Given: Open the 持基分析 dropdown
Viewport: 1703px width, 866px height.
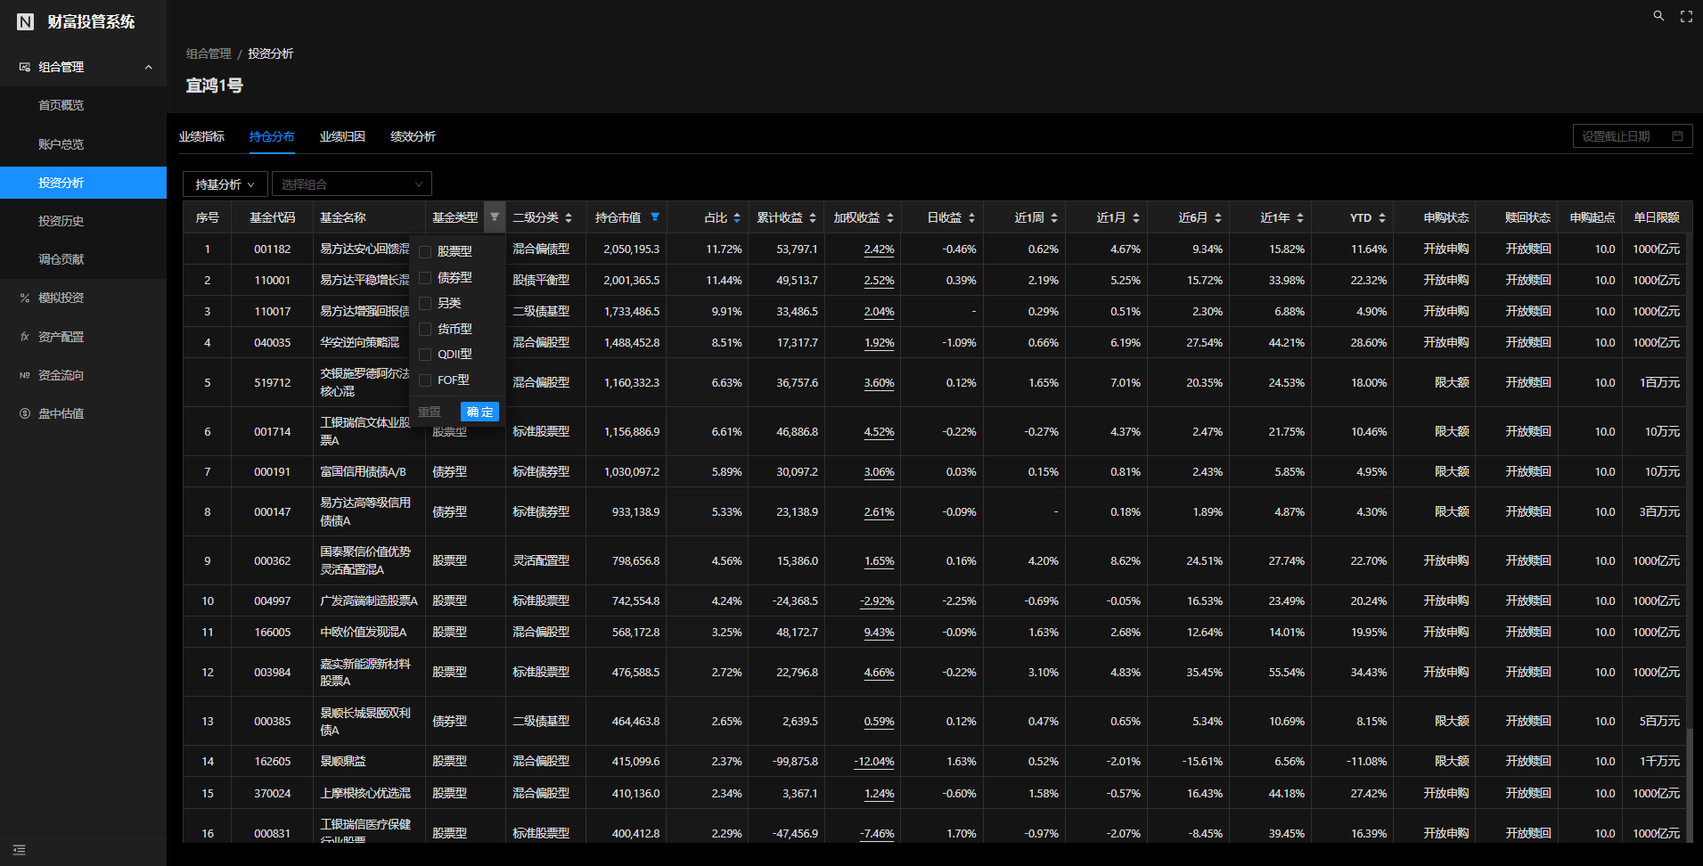Looking at the screenshot, I should tap(225, 184).
